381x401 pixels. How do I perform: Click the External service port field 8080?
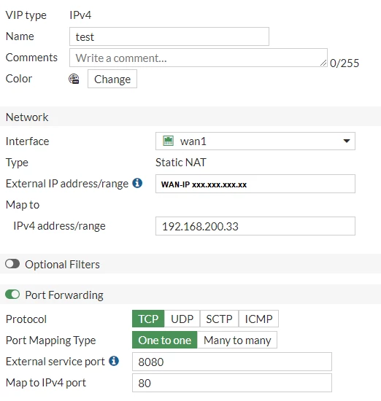pos(232,362)
